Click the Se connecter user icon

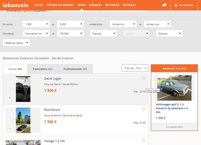pos(176,5)
